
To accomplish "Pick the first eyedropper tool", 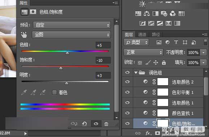I will pyautogui.click(x=24, y=92).
